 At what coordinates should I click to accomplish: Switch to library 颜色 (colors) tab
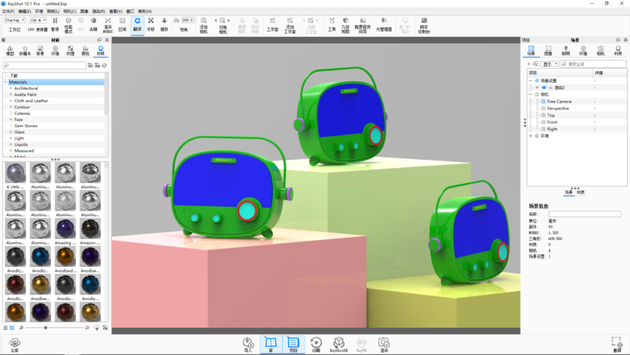85,51
